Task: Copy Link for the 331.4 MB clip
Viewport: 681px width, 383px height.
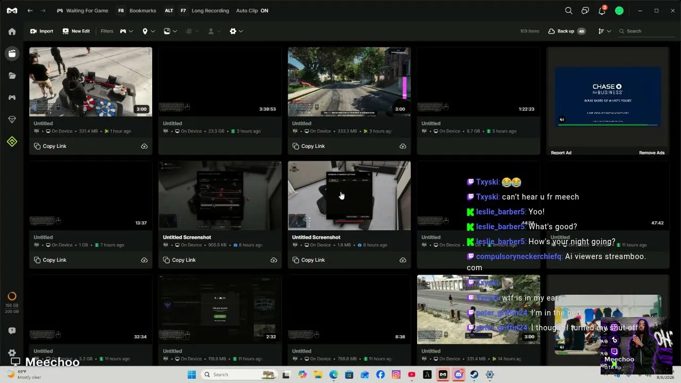Action: (x=50, y=146)
